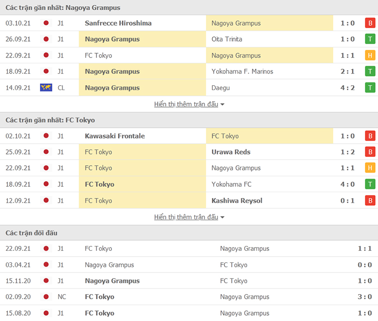Screen dimensions: 378x321
Task: Click the red B badge for Sanfrecce Hiroshima match
Action: pyautogui.click(x=370, y=23)
